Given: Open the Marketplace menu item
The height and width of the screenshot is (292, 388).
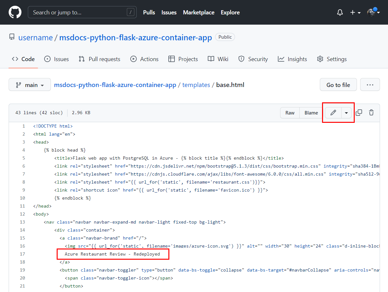Looking at the screenshot, I should pos(198,12).
